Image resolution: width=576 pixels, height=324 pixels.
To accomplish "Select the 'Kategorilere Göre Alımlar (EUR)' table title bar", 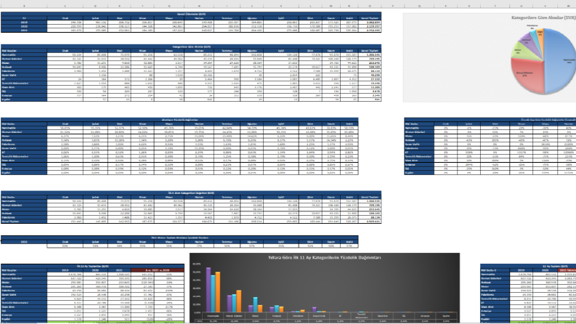I will tap(191, 46).
